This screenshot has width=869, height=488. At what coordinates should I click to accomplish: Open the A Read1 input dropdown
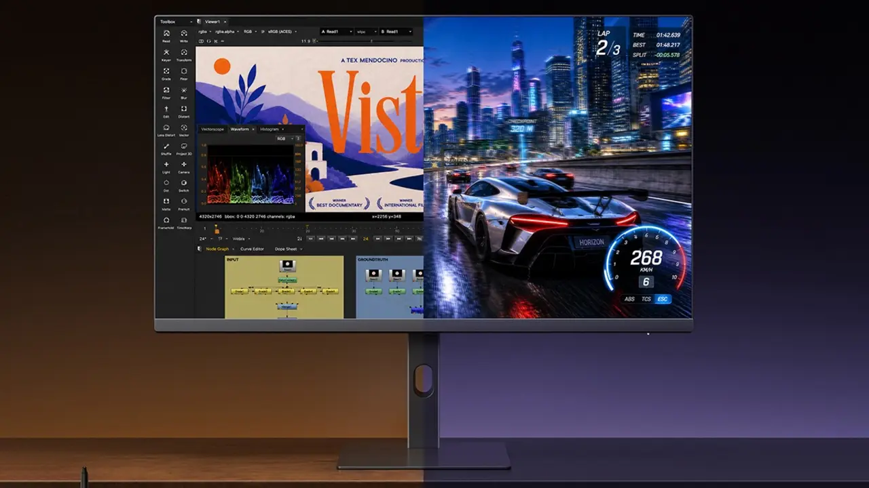click(x=337, y=32)
